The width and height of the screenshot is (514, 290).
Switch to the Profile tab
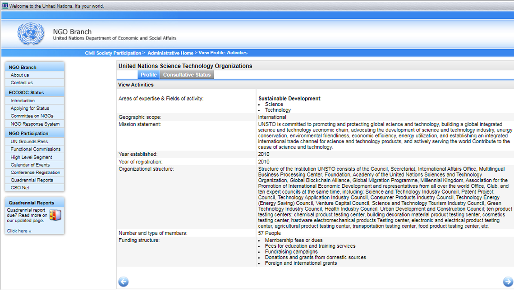148,75
